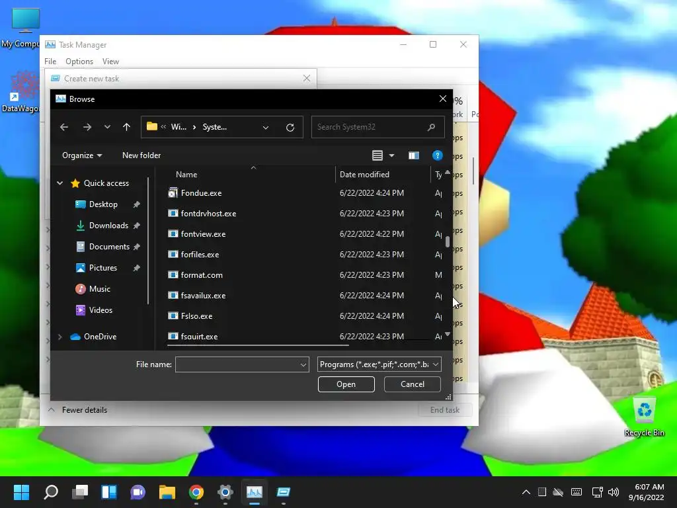
Task: Click the file list horizontal scrollbar
Action: (258, 345)
